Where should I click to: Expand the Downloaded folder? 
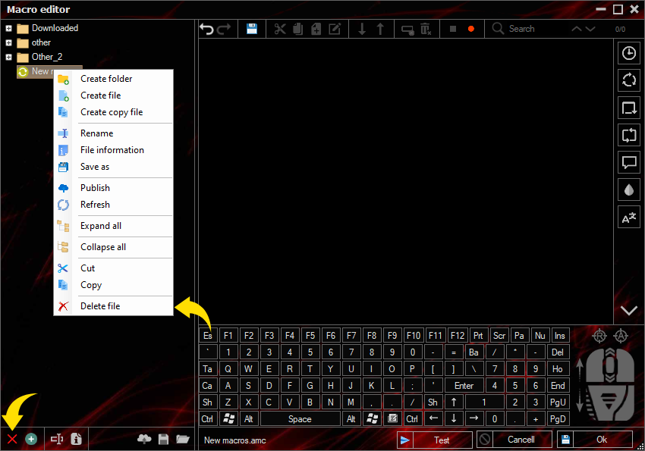7,28
